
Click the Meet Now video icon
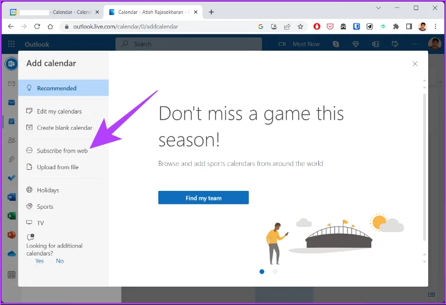click(x=282, y=44)
